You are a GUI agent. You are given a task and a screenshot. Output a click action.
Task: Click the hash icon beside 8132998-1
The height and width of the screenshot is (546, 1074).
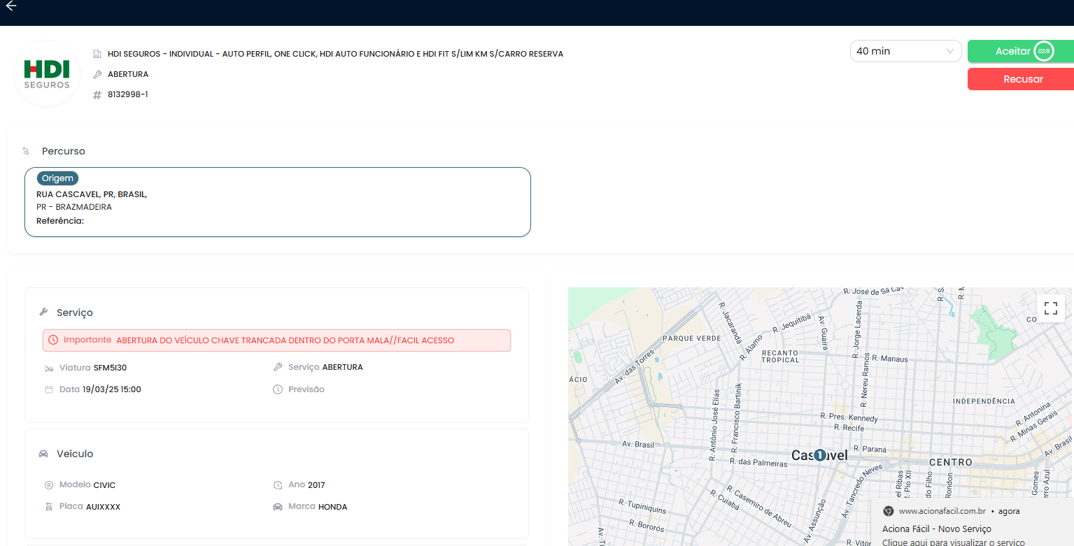97,94
